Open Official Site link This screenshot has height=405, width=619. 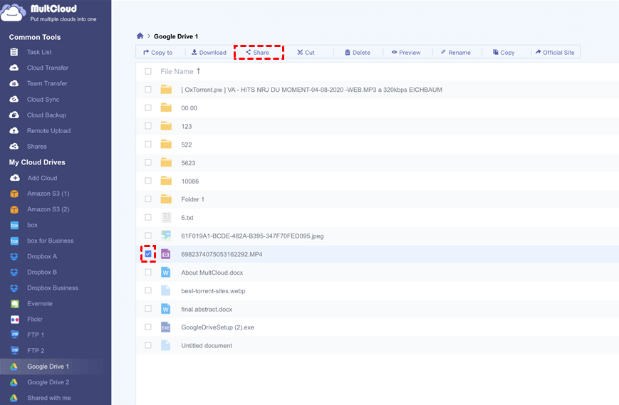tap(555, 53)
